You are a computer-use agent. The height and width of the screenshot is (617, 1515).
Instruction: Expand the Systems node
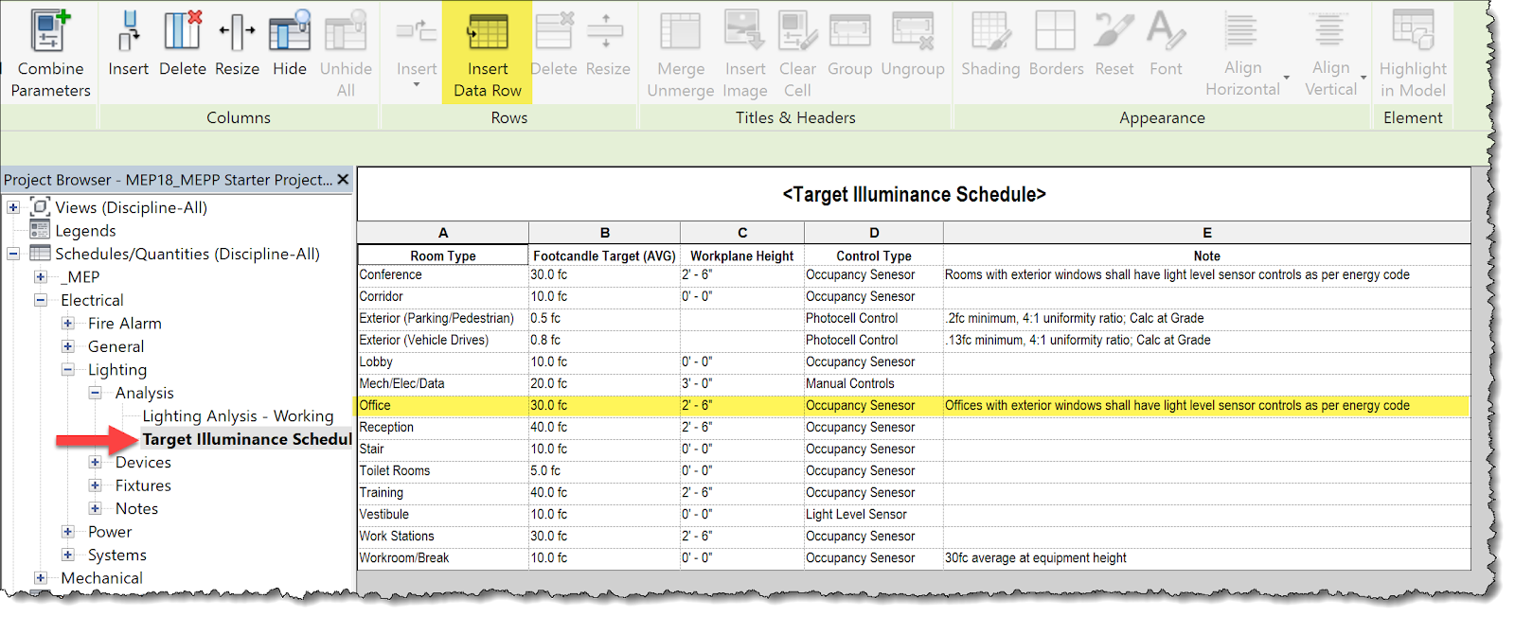tap(68, 555)
